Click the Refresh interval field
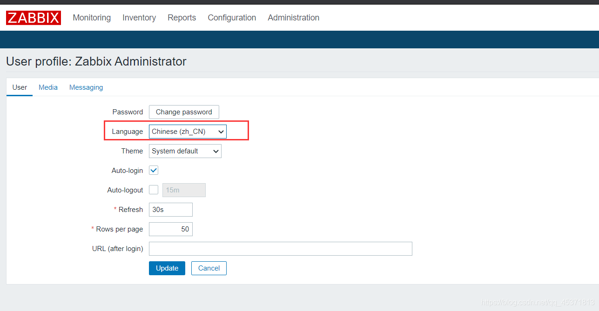Viewport: 599px width, 311px height. click(171, 210)
